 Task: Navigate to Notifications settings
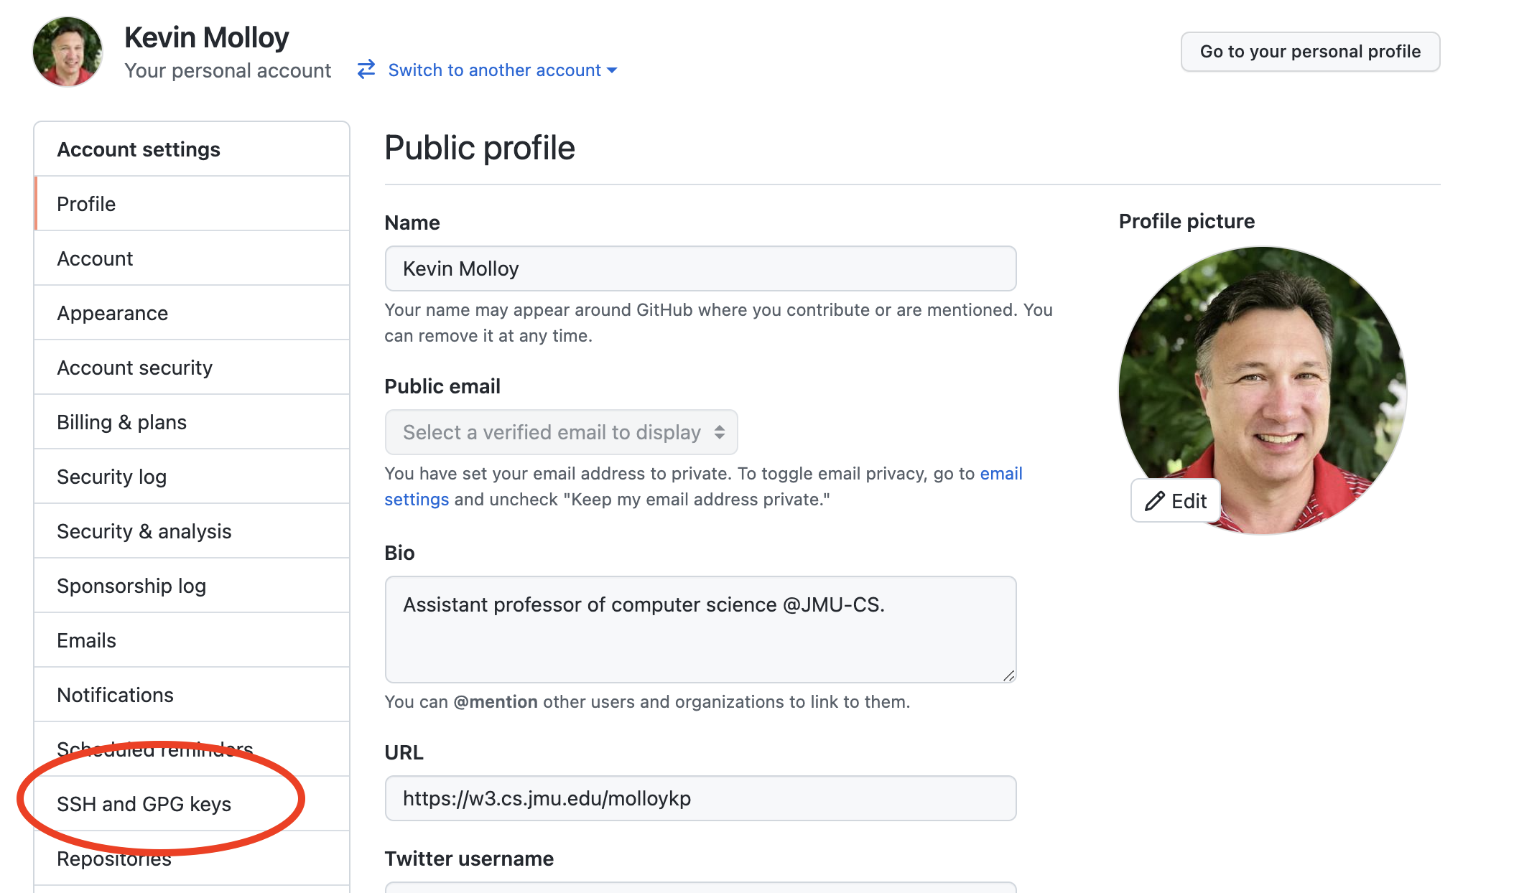point(115,695)
